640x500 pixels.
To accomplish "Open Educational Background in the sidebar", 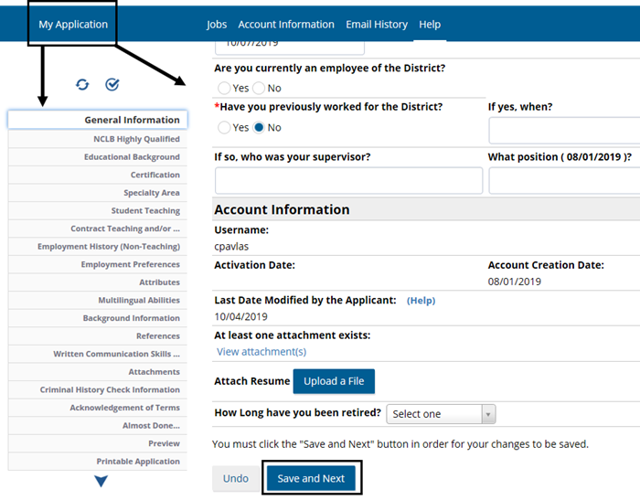I will (132, 157).
